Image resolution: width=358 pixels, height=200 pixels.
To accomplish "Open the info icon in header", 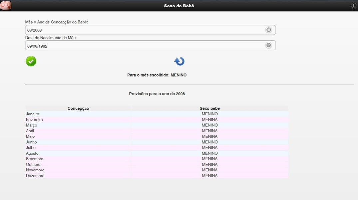I will click(353, 6).
